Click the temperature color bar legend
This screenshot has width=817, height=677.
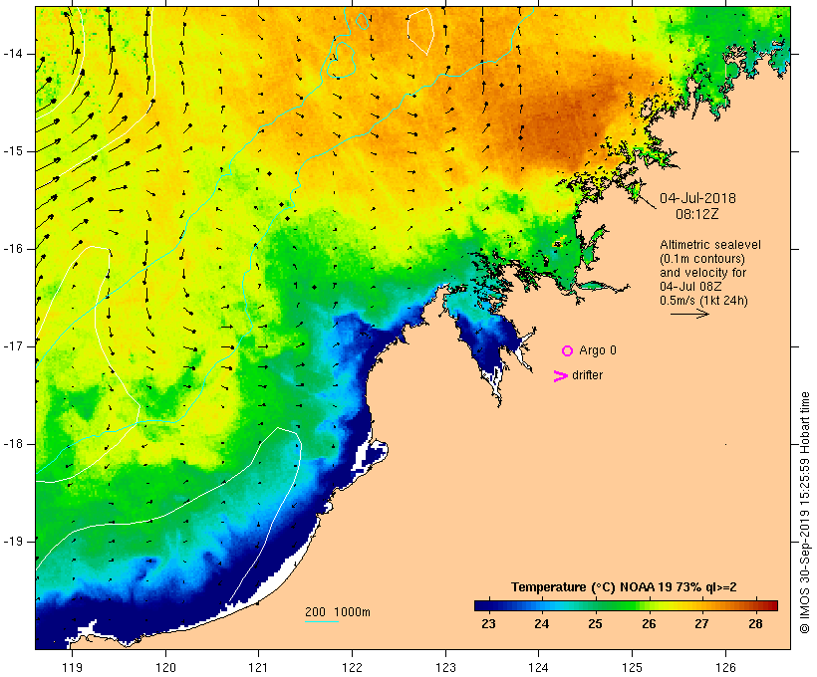(x=626, y=605)
